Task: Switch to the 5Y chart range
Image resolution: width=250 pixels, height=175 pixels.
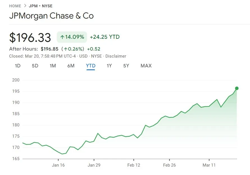Action: (126, 66)
